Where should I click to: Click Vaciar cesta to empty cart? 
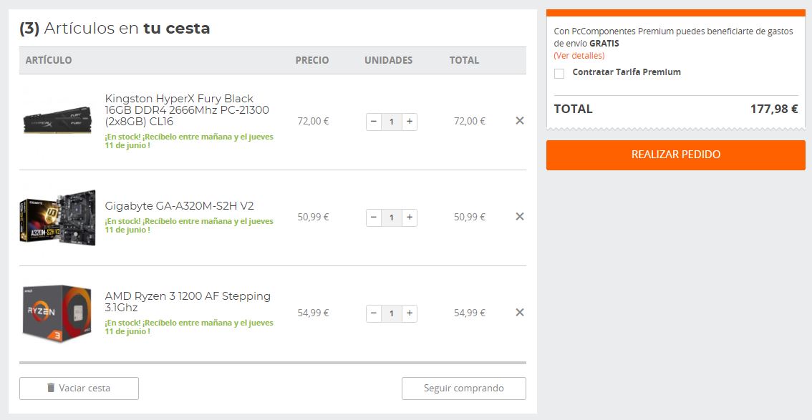coord(79,389)
